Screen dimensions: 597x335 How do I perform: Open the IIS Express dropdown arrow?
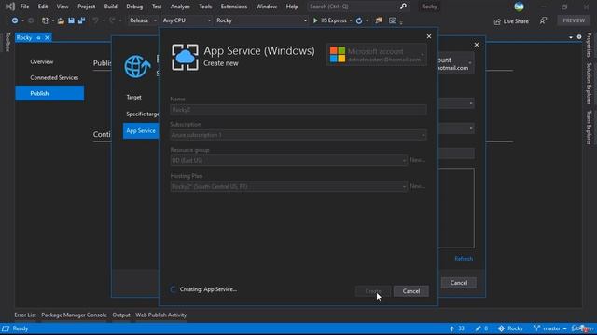pyautogui.click(x=351, y=20)
